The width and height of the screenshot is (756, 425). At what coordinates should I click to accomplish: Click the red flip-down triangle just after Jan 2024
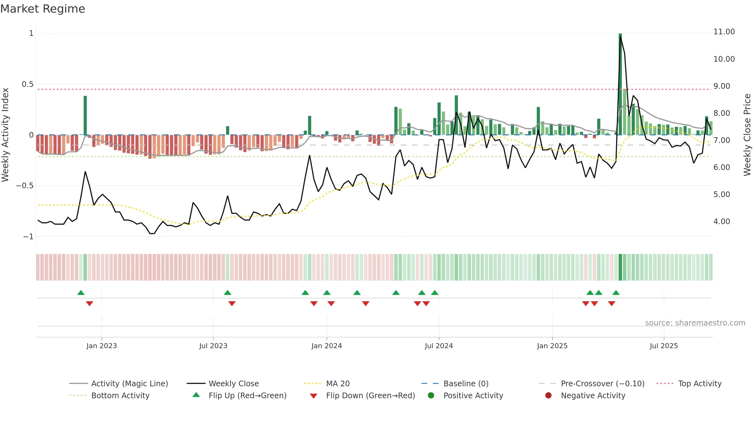point(331,303)
